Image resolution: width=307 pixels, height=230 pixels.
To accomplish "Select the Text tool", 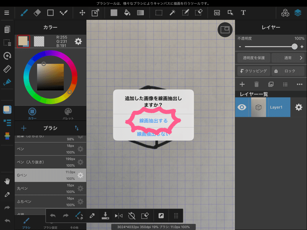I will [243, 13].
